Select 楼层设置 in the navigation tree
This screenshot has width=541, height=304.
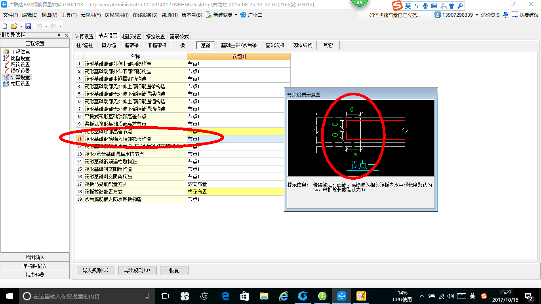click(20, 84)
